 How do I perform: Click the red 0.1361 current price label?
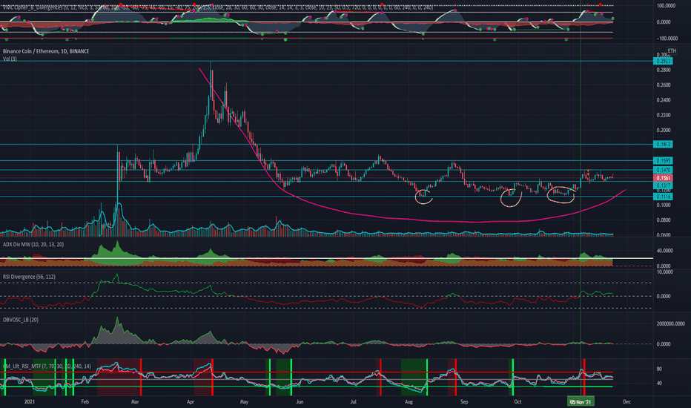tap(663, 178)
